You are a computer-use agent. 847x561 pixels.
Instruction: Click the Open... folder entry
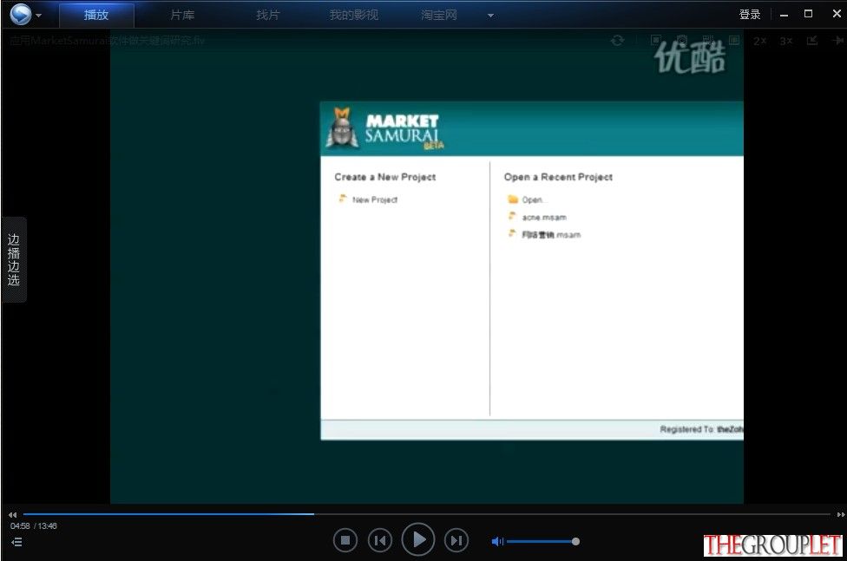click(x=533, y=199)
